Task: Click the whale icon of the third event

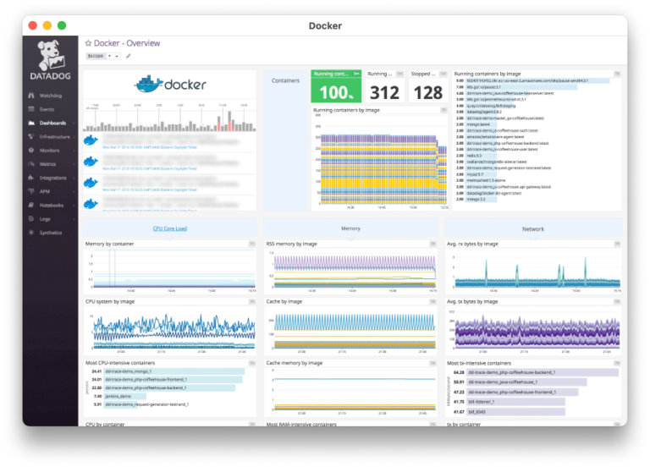Action: 91,183
